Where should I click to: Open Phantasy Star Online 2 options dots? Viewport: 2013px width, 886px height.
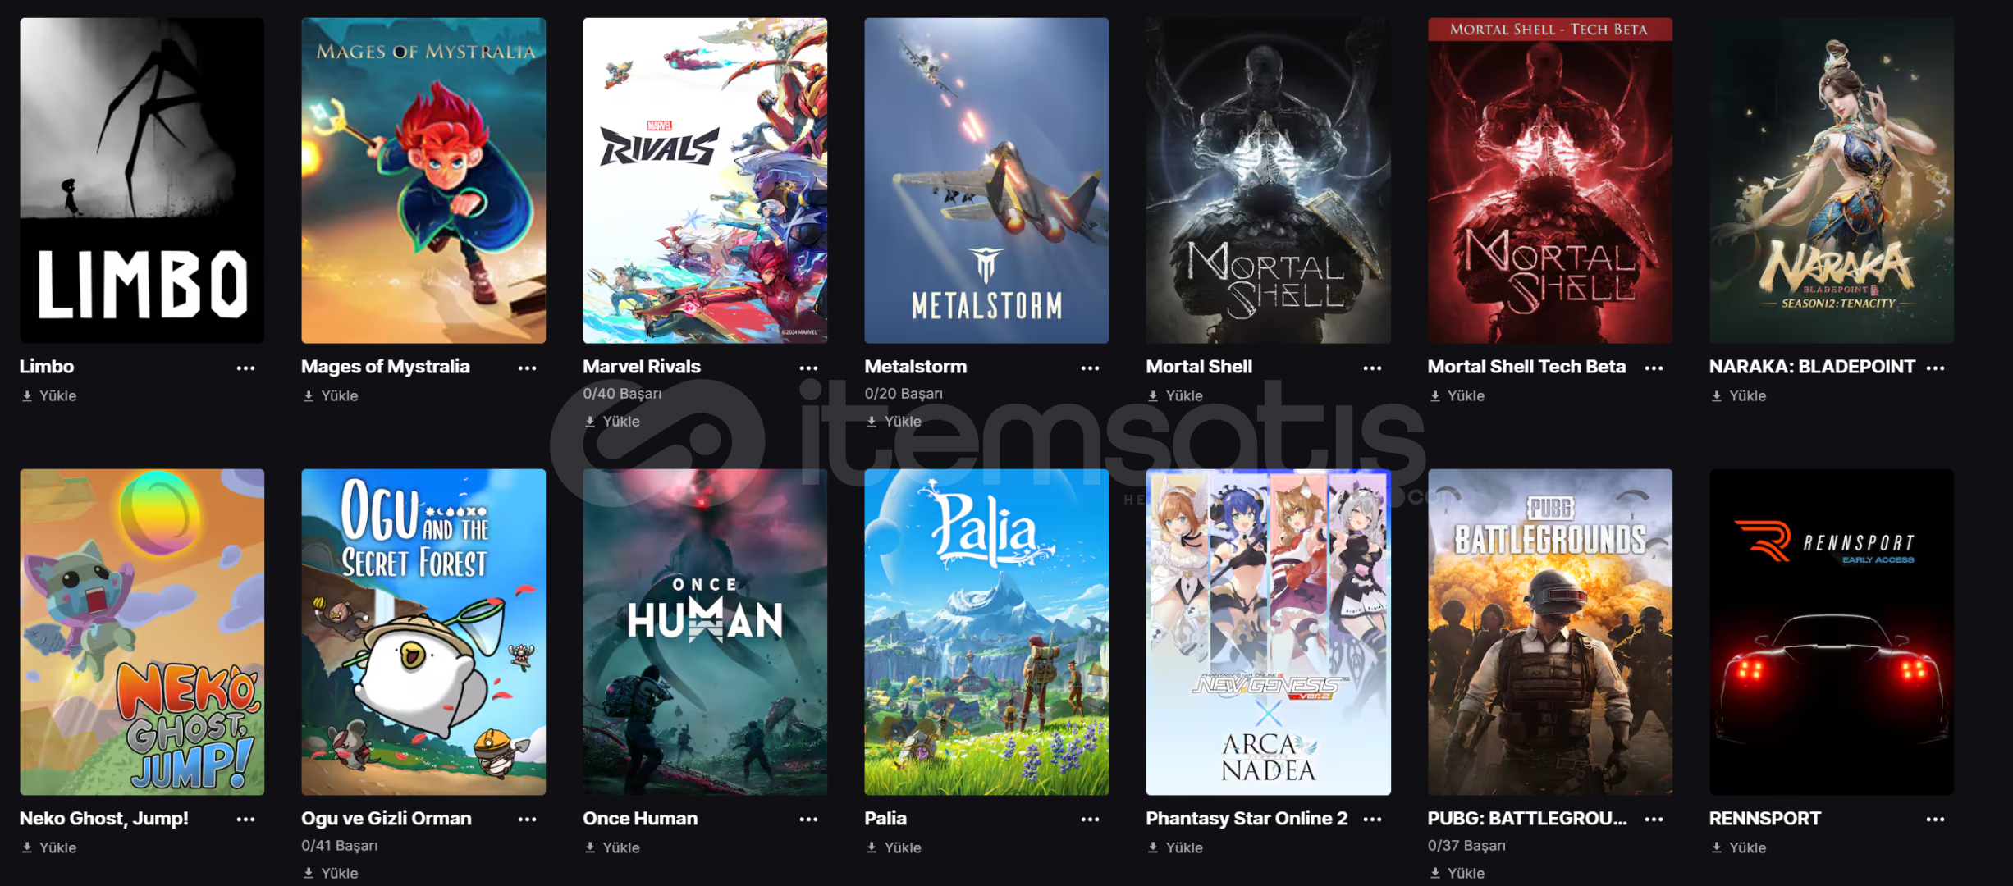[1372, 819]
